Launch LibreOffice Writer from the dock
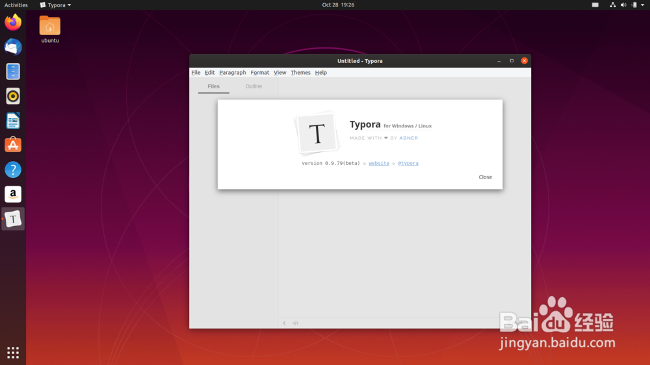Viewport: 650px width, 365px height. [x=13, y=121]
